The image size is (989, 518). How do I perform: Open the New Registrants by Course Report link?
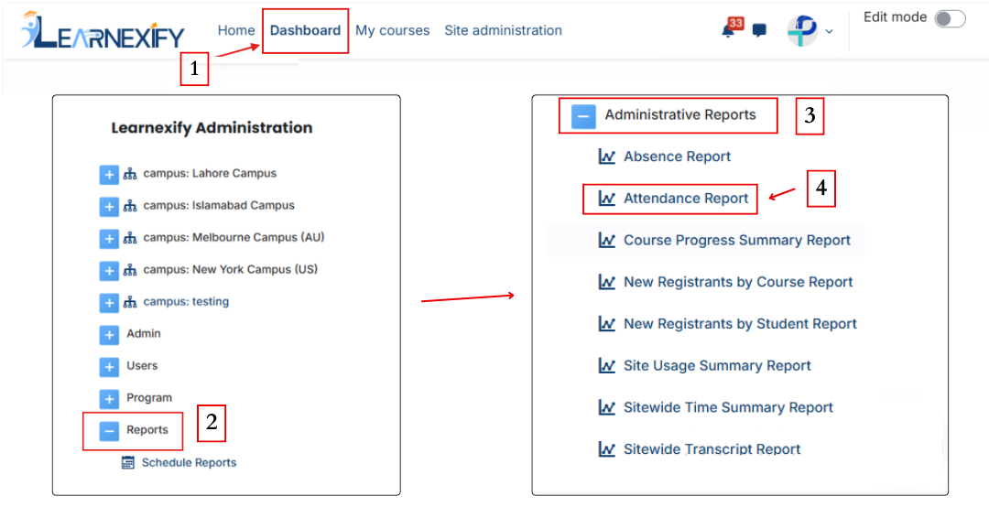pyautogui.click(x=738, y=282)
